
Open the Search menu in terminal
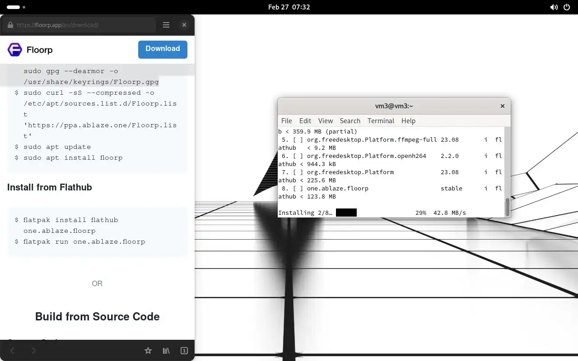tap(350, 121)
